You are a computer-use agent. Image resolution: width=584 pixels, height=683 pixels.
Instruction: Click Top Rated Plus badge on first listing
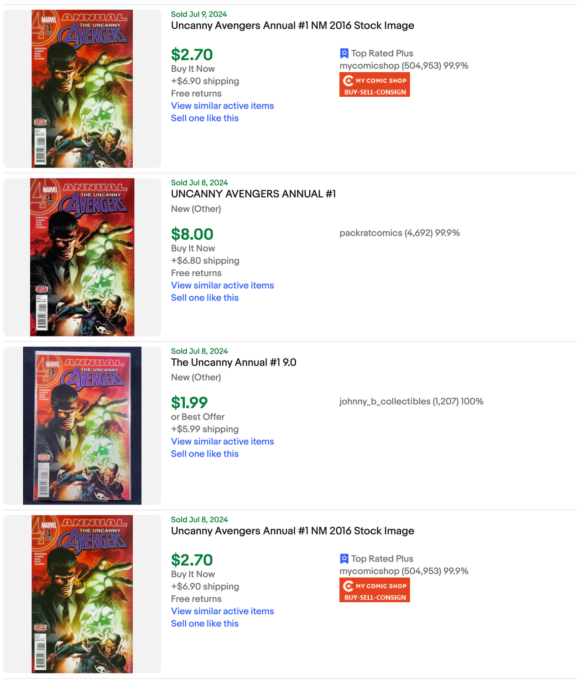pyautogui.click(x=376, y=53)
